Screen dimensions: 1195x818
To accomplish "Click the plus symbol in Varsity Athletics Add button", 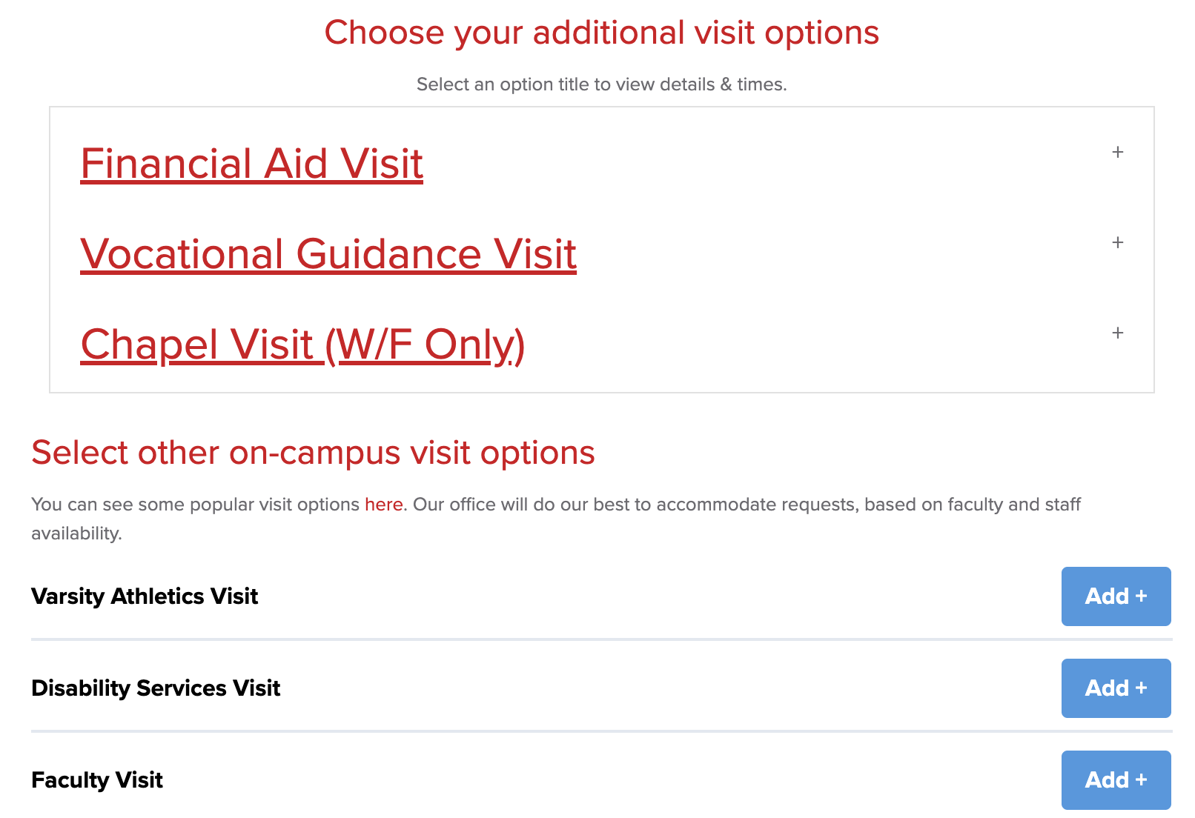I will tap(1142, 596).
